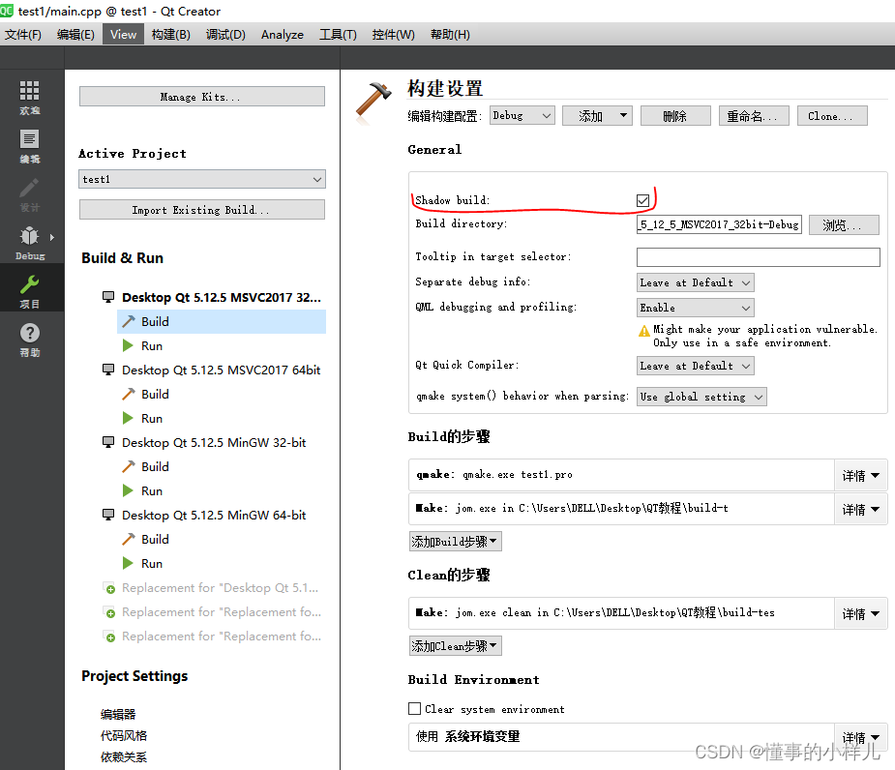Image resolution: width=895 pixels, height=770 pixels.
Task: Click plus icon of first Replacement kit
Action: coord(109,588)
